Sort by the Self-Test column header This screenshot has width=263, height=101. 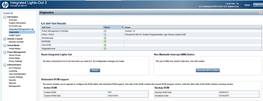(72, 27)
